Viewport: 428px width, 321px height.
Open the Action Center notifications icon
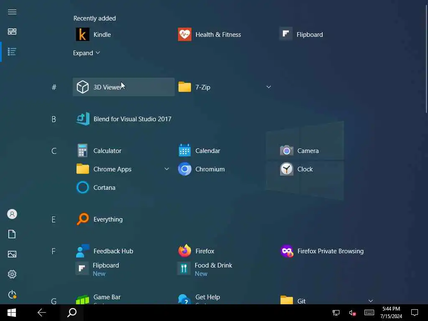(x=414, y=313)
